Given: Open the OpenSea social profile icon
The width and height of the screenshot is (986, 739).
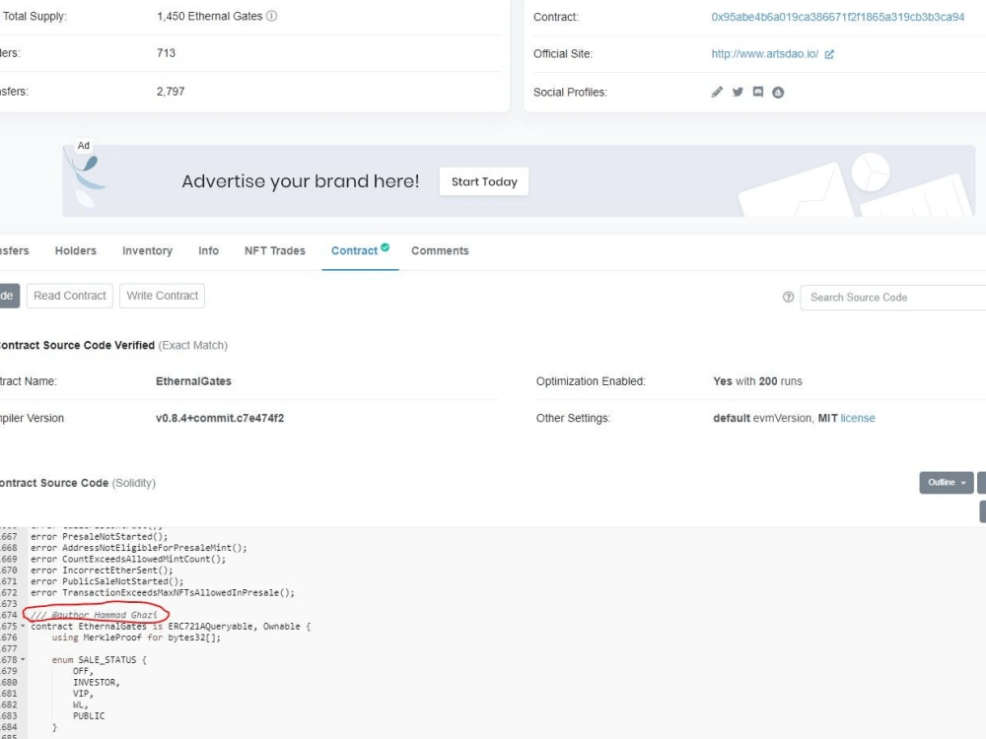Looking at the screenshot, I should pyautogui.click(x=777, y=92).
